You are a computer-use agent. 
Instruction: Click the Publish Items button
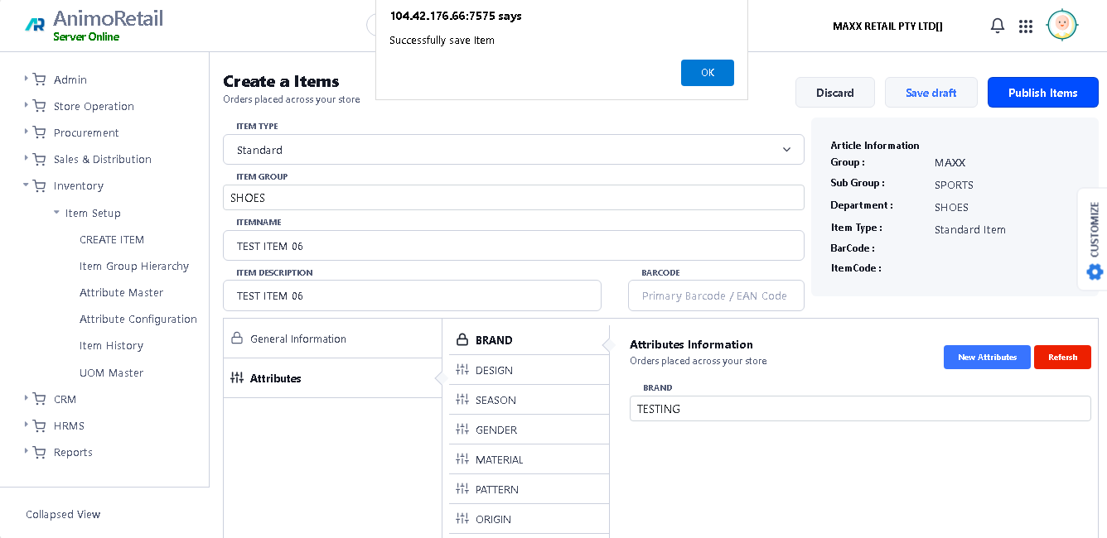[x=1042, y=93]
